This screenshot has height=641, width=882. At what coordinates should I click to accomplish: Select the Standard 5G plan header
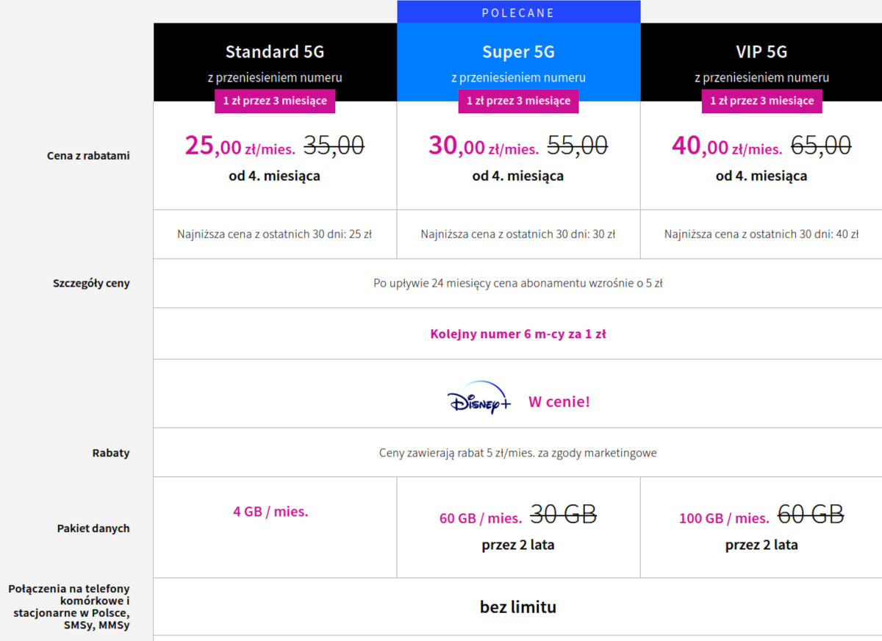[x=274, y=52]
